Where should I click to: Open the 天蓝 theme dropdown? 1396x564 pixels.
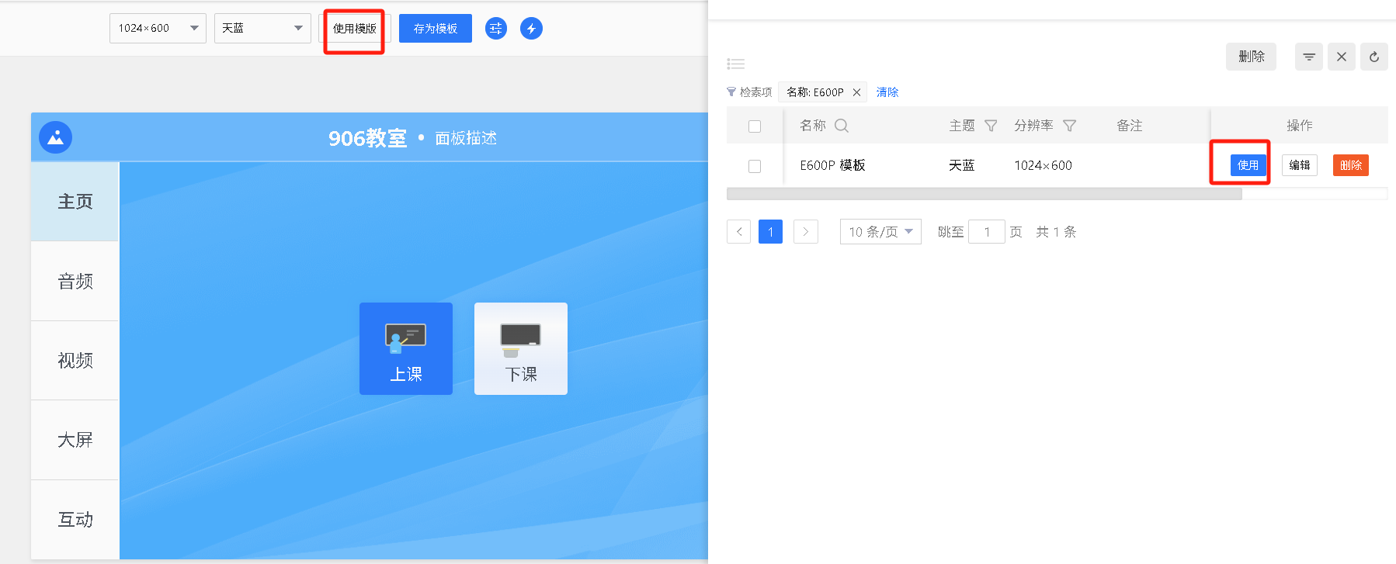point(262,29)
